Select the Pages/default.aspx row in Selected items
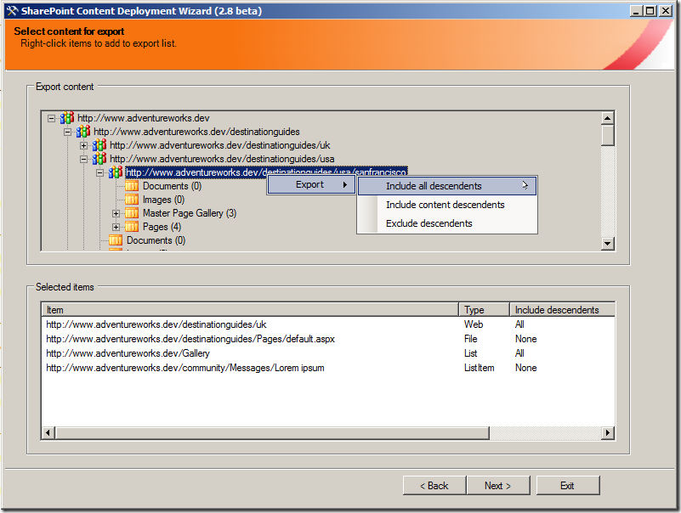This screenshot has height=513, width=681. pyautogui.click(x=328, y=339)
